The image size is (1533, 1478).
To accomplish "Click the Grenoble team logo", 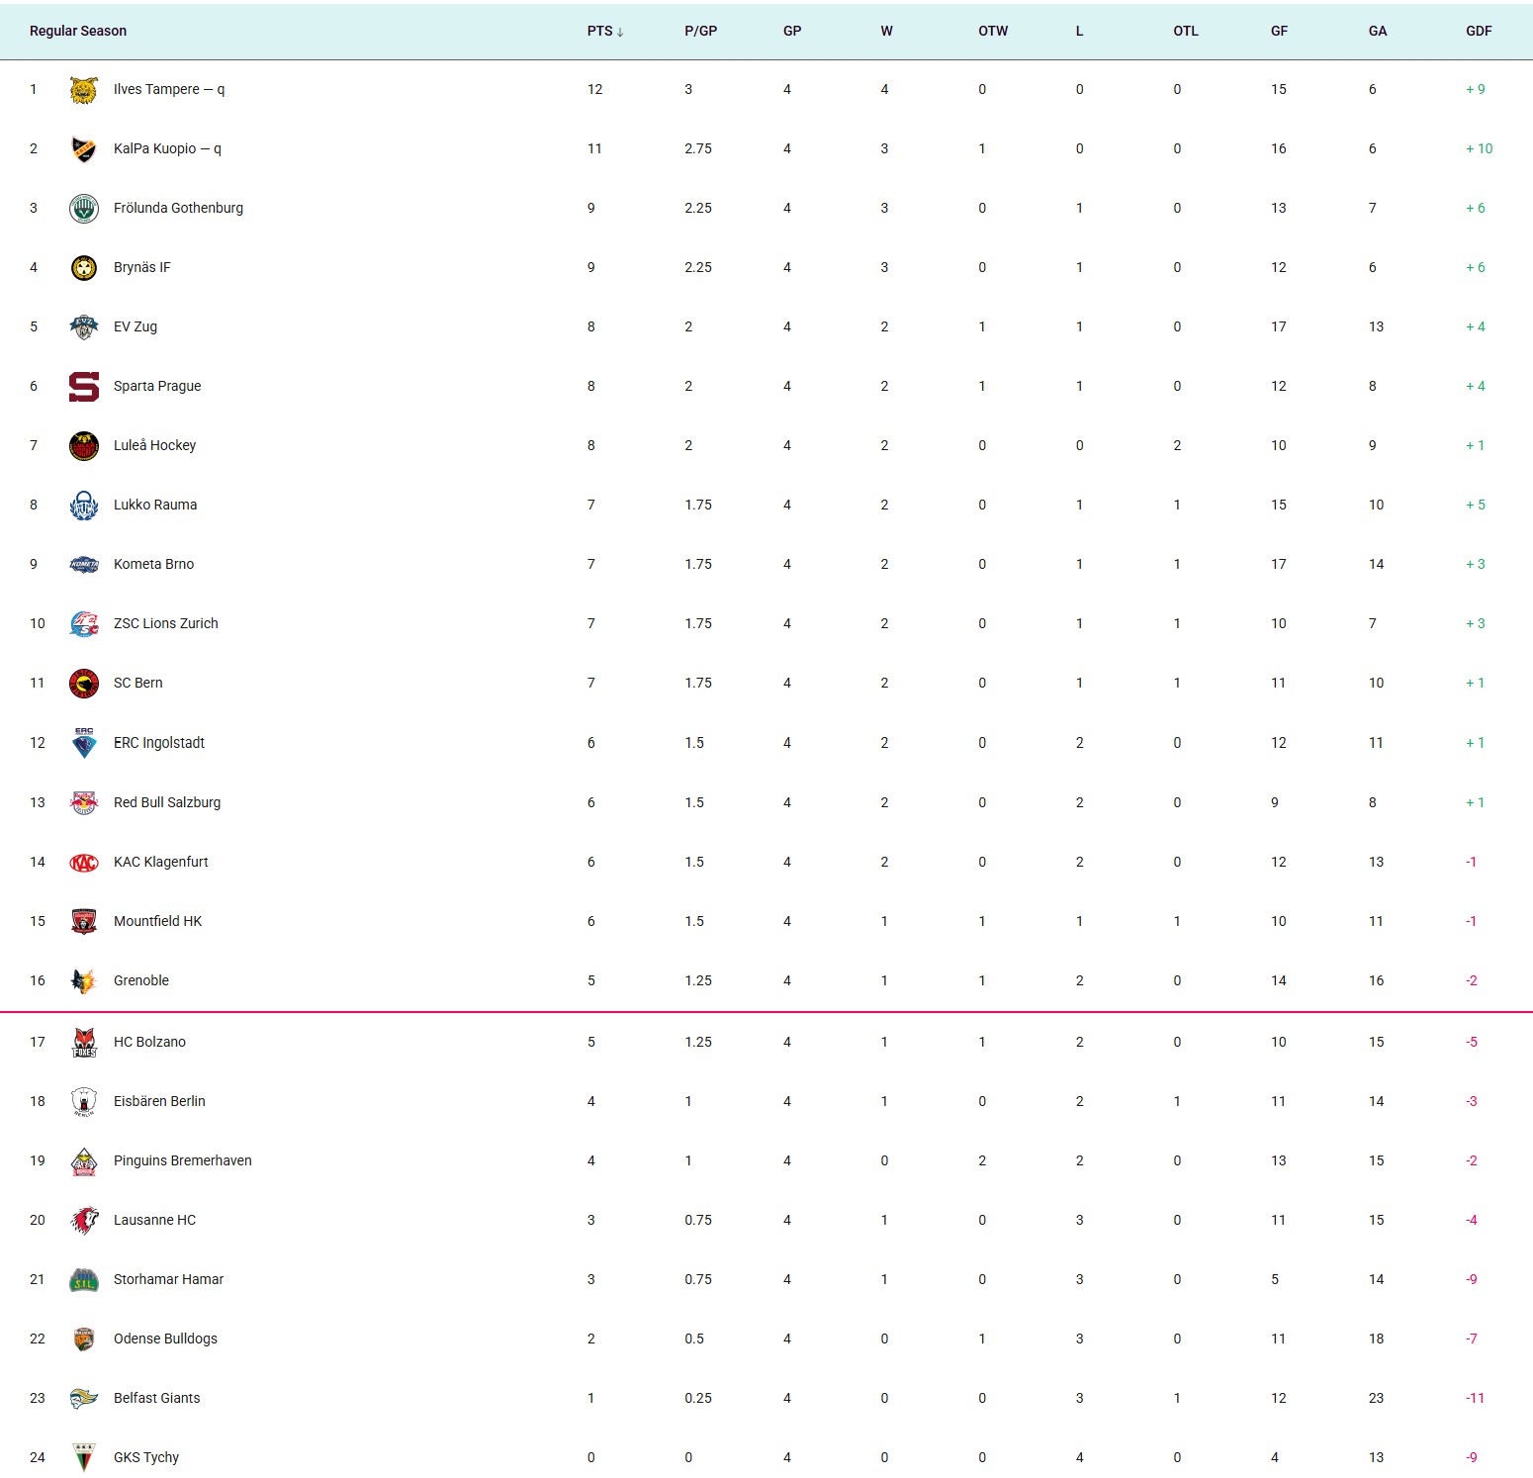I will pyautogui.click(x=84, y=981).
